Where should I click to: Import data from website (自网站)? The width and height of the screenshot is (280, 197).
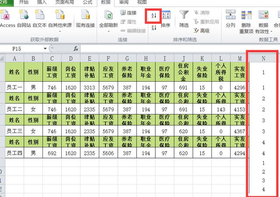[x=24, y=19]
